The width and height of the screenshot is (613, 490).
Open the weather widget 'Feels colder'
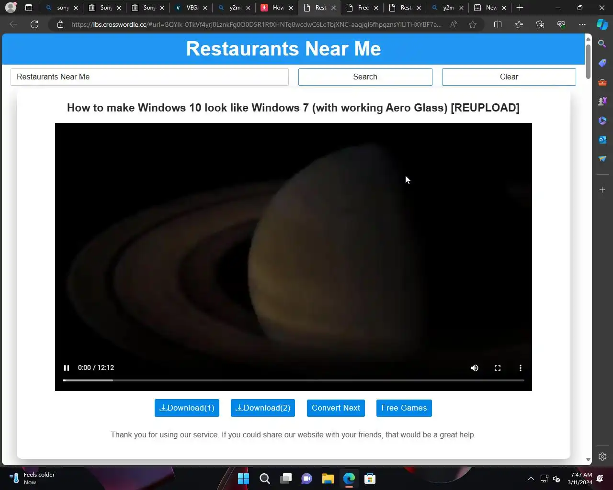click(x=32, y=479)
